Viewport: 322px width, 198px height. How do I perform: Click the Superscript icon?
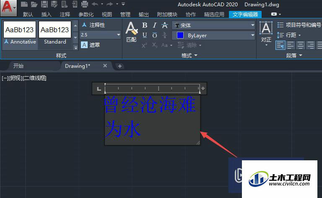[145, 45]
